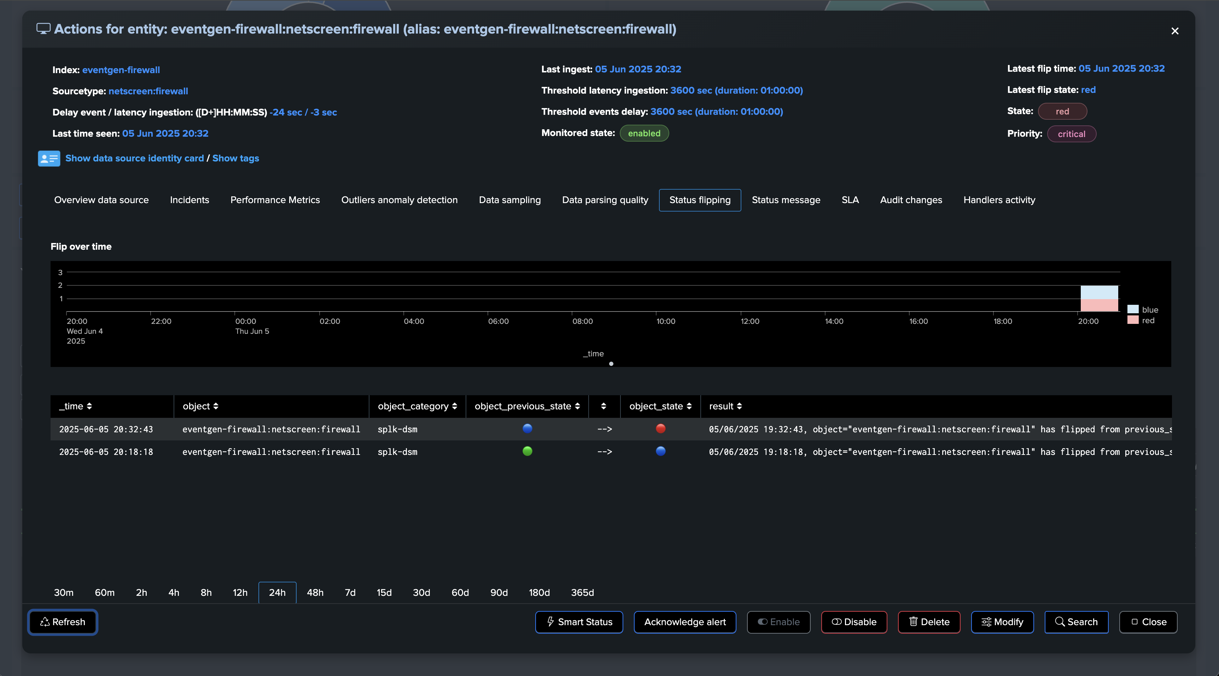Open the Audit changes tab

point(910,200)
